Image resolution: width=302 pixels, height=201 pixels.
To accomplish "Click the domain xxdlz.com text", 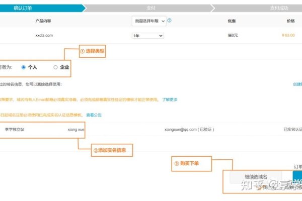I will 44,35.
